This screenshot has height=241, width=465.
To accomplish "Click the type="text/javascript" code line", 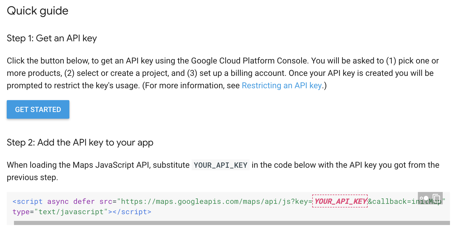I will coord(82,212).
